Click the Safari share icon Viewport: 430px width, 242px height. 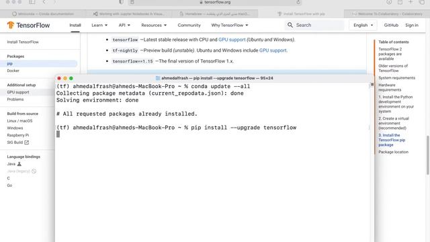[400, 2]
